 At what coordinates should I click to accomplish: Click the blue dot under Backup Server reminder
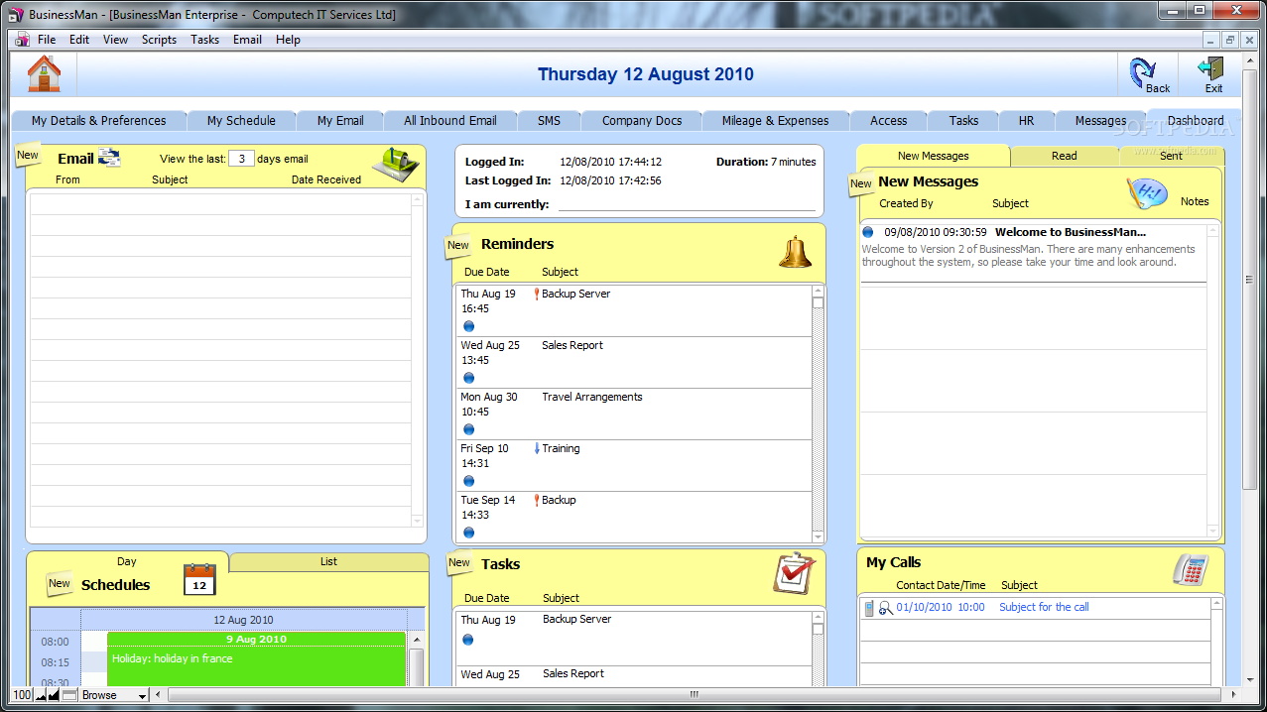point(468,326)
